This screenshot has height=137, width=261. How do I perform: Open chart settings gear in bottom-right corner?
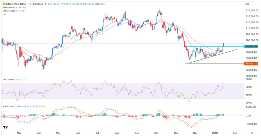(x=252, y=133)
